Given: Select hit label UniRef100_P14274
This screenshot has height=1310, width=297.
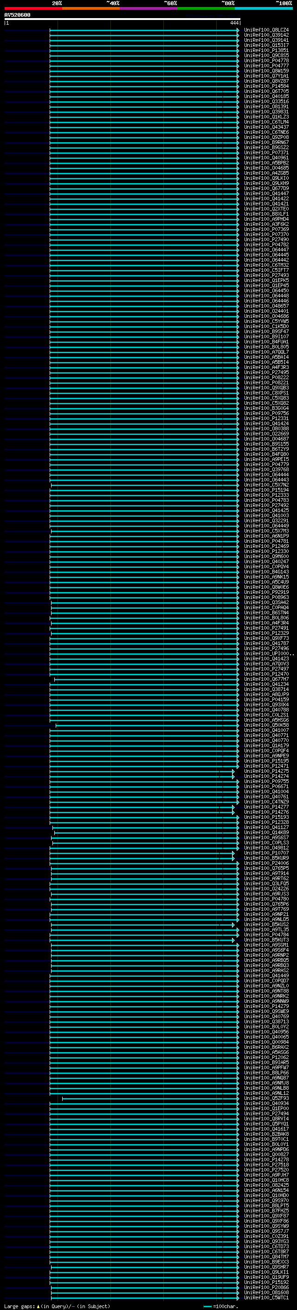Looking at the screenshot, I should pyautogui.click(x=266, y=776).
